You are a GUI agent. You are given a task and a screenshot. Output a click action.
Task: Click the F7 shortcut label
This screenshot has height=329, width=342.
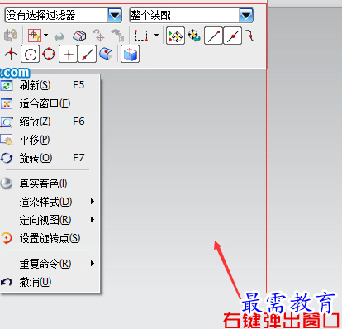click(78, 158)
